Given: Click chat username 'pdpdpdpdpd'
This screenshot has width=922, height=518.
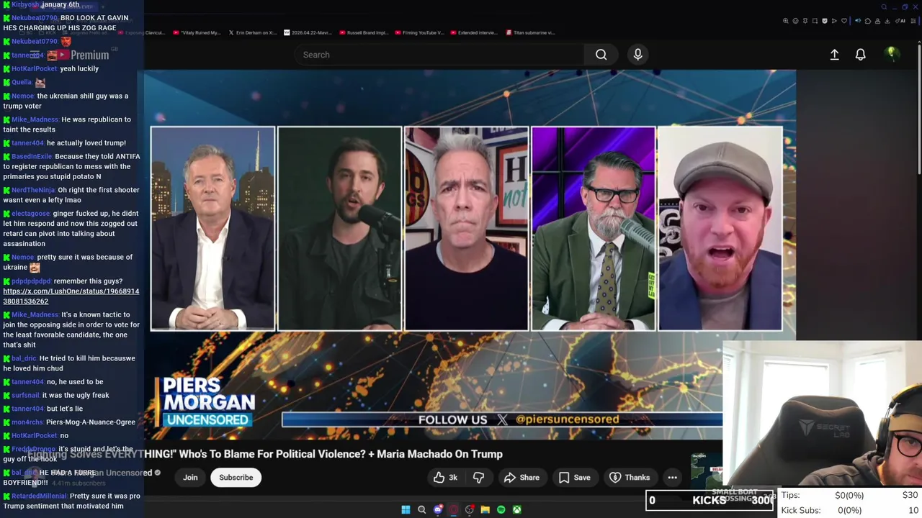Looking at the screenshot, I should (x=31, y=281).
